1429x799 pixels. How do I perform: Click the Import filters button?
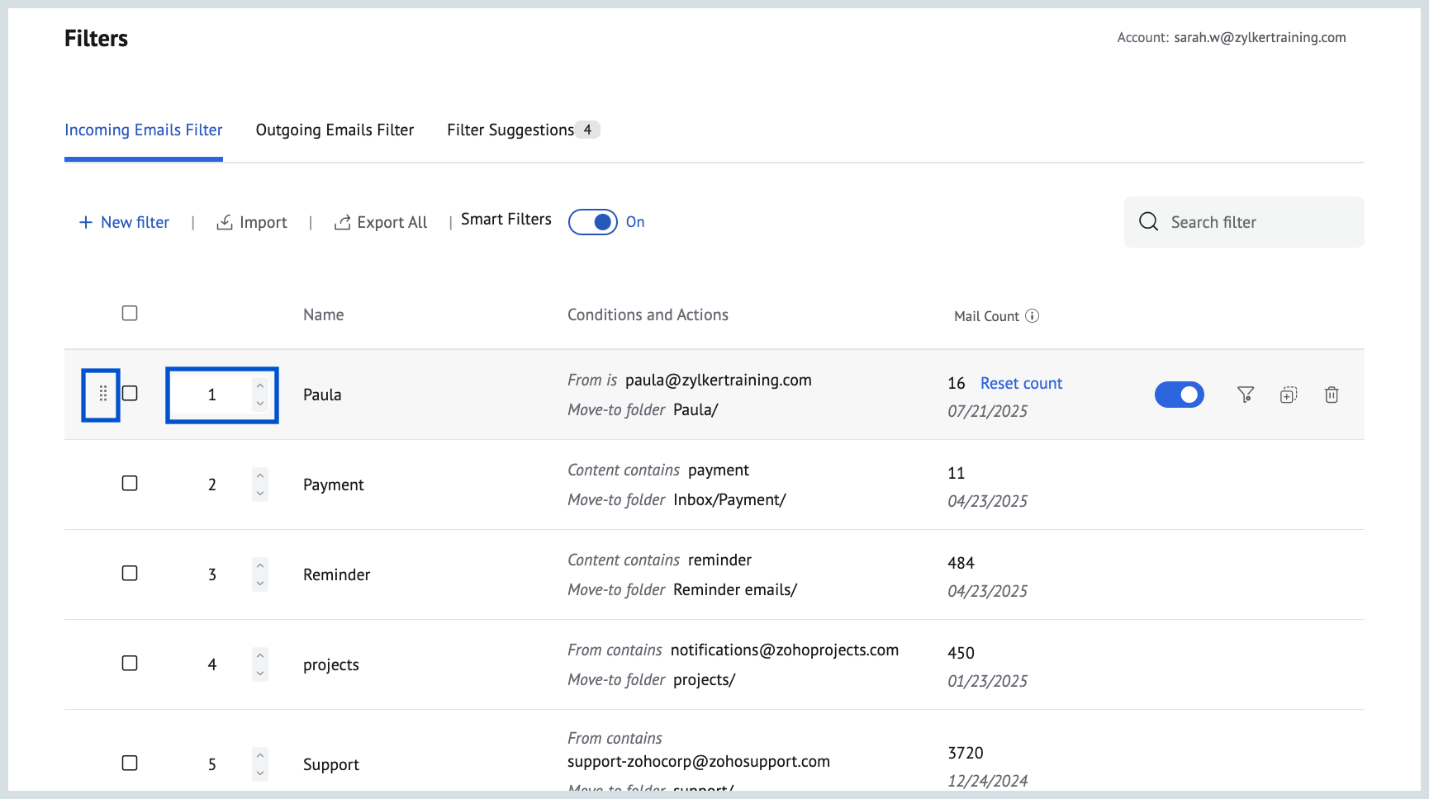252,223
